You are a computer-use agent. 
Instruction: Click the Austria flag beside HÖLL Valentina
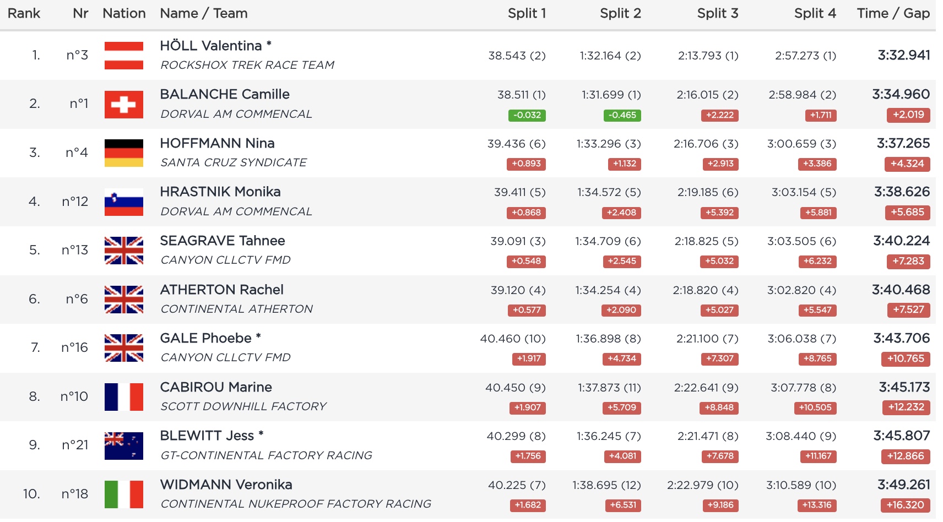click(x=123, y=56)
